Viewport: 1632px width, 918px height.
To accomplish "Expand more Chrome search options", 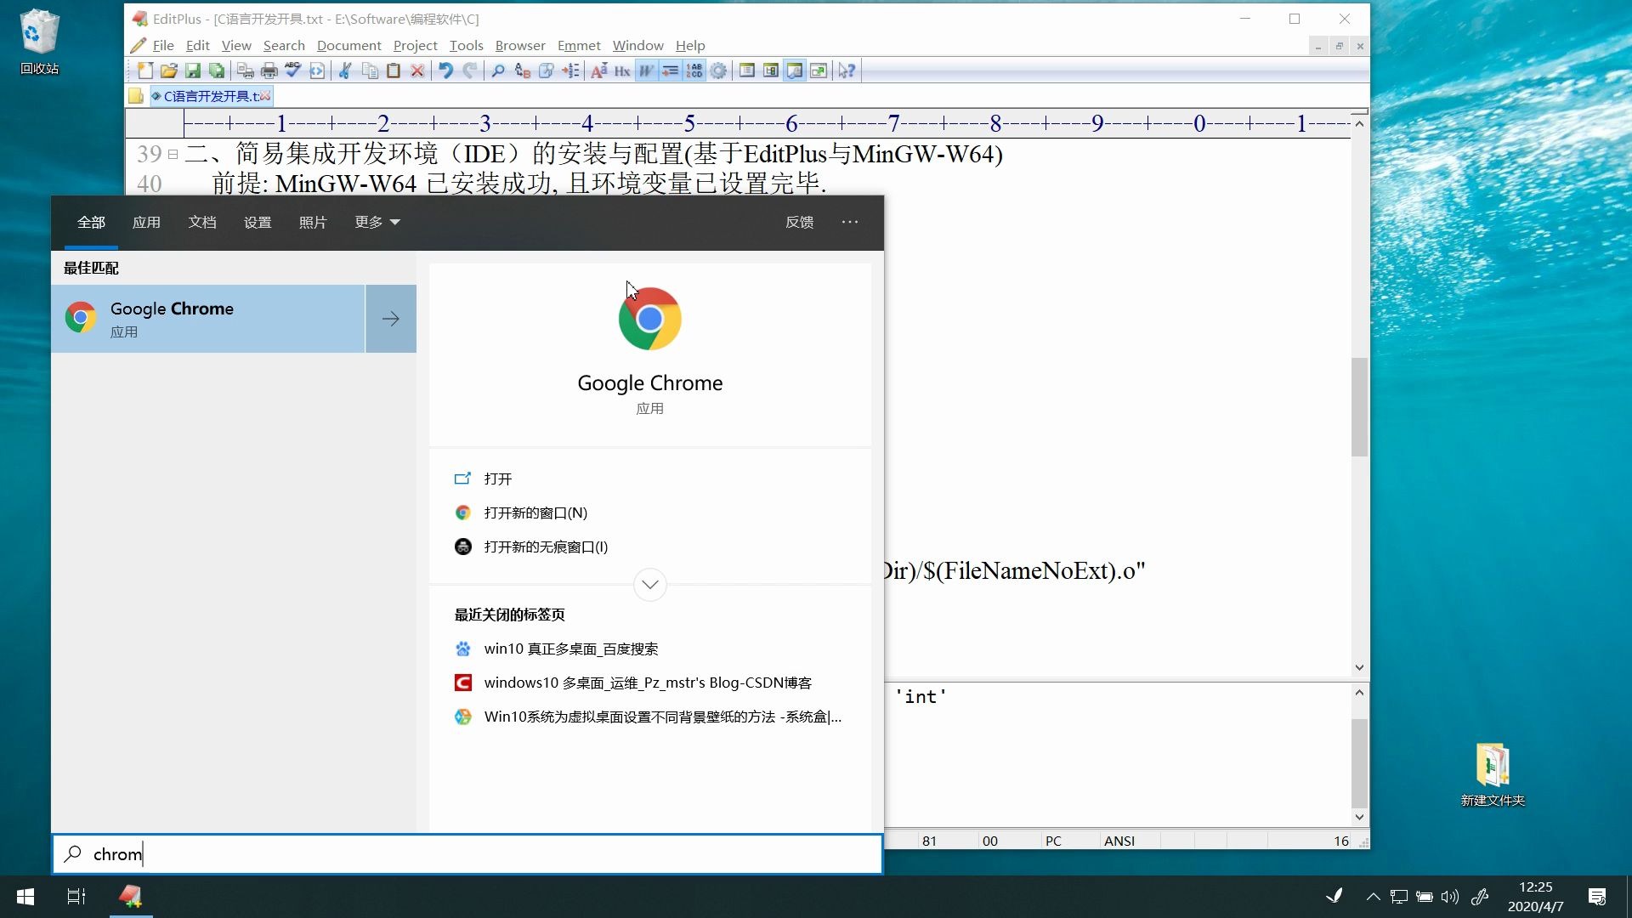I will click(650, 584).
